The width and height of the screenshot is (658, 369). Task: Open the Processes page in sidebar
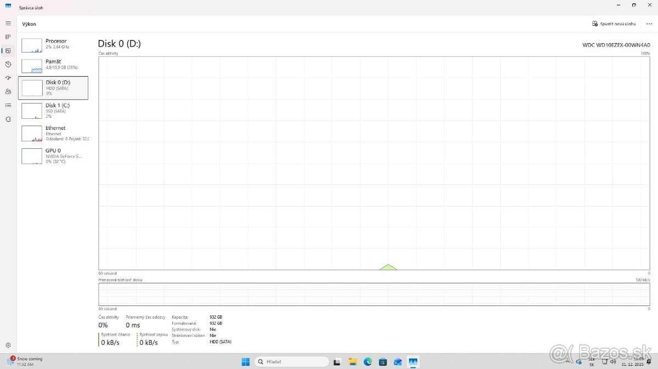point(8,37)
